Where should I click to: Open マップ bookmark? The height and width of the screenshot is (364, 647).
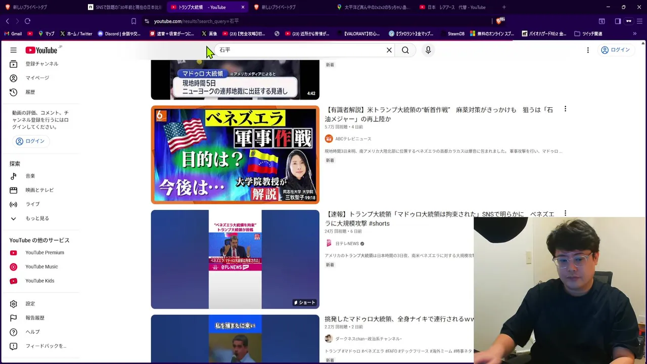pos(46,34)
